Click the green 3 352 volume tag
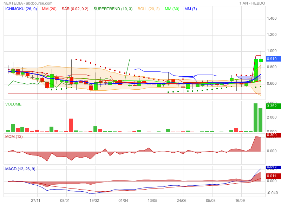 [273, 106]
